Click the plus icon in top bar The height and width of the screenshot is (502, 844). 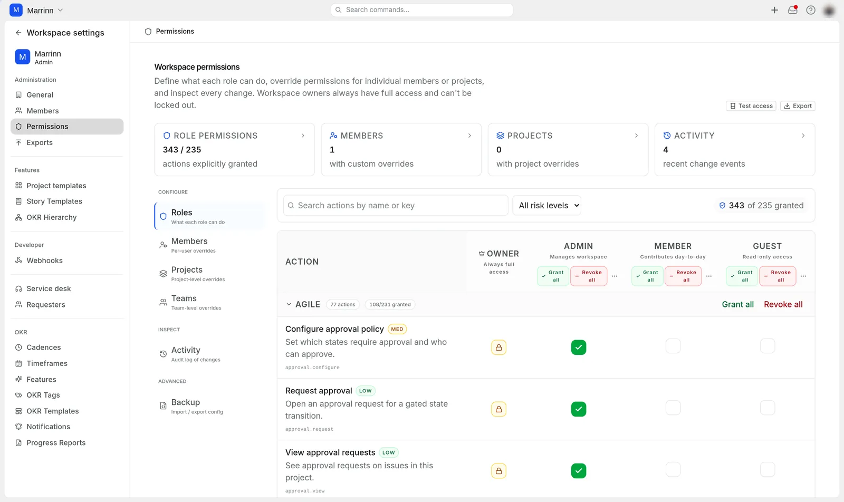pos(774,10)
